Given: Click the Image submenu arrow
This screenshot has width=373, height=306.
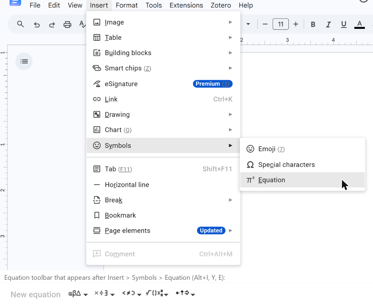Looking at the screenshot, I should [x=230, y=22].
